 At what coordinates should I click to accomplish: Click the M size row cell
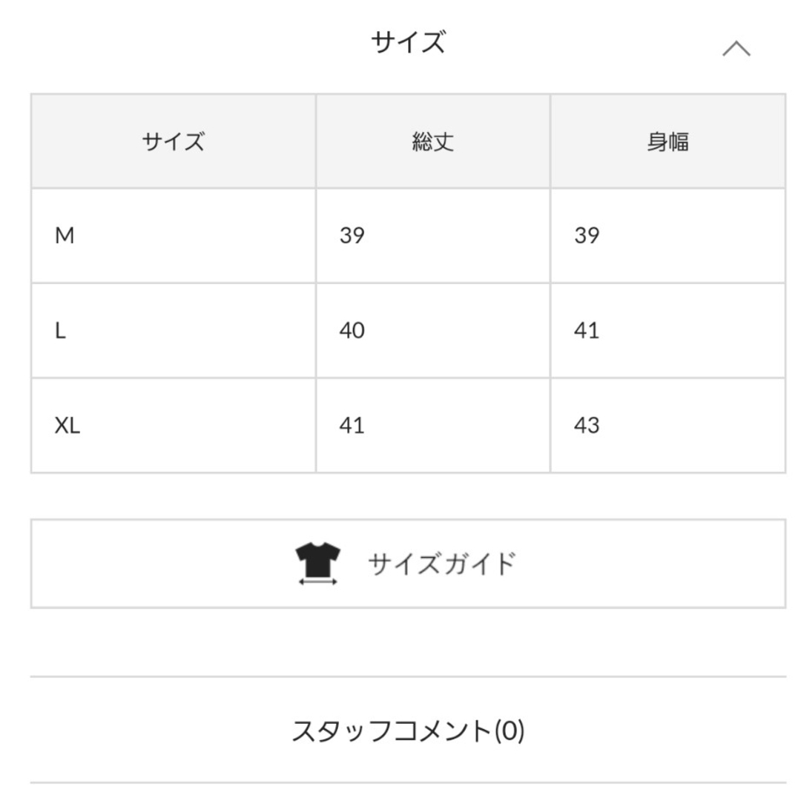click(x=173, y=236)
